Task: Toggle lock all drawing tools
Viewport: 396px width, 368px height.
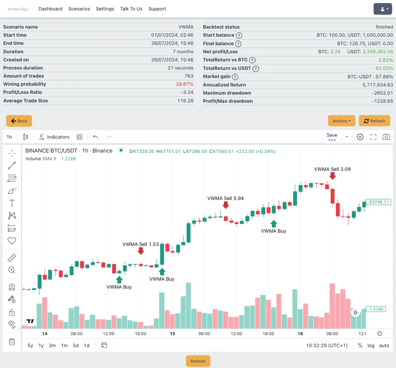Action: tap(12, 312)
